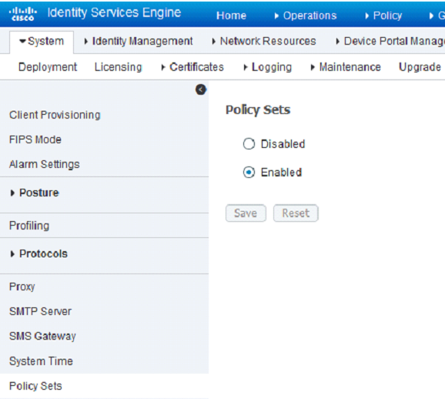Collapse the System tab menu
445x399 pixels.
coord(42,42)
